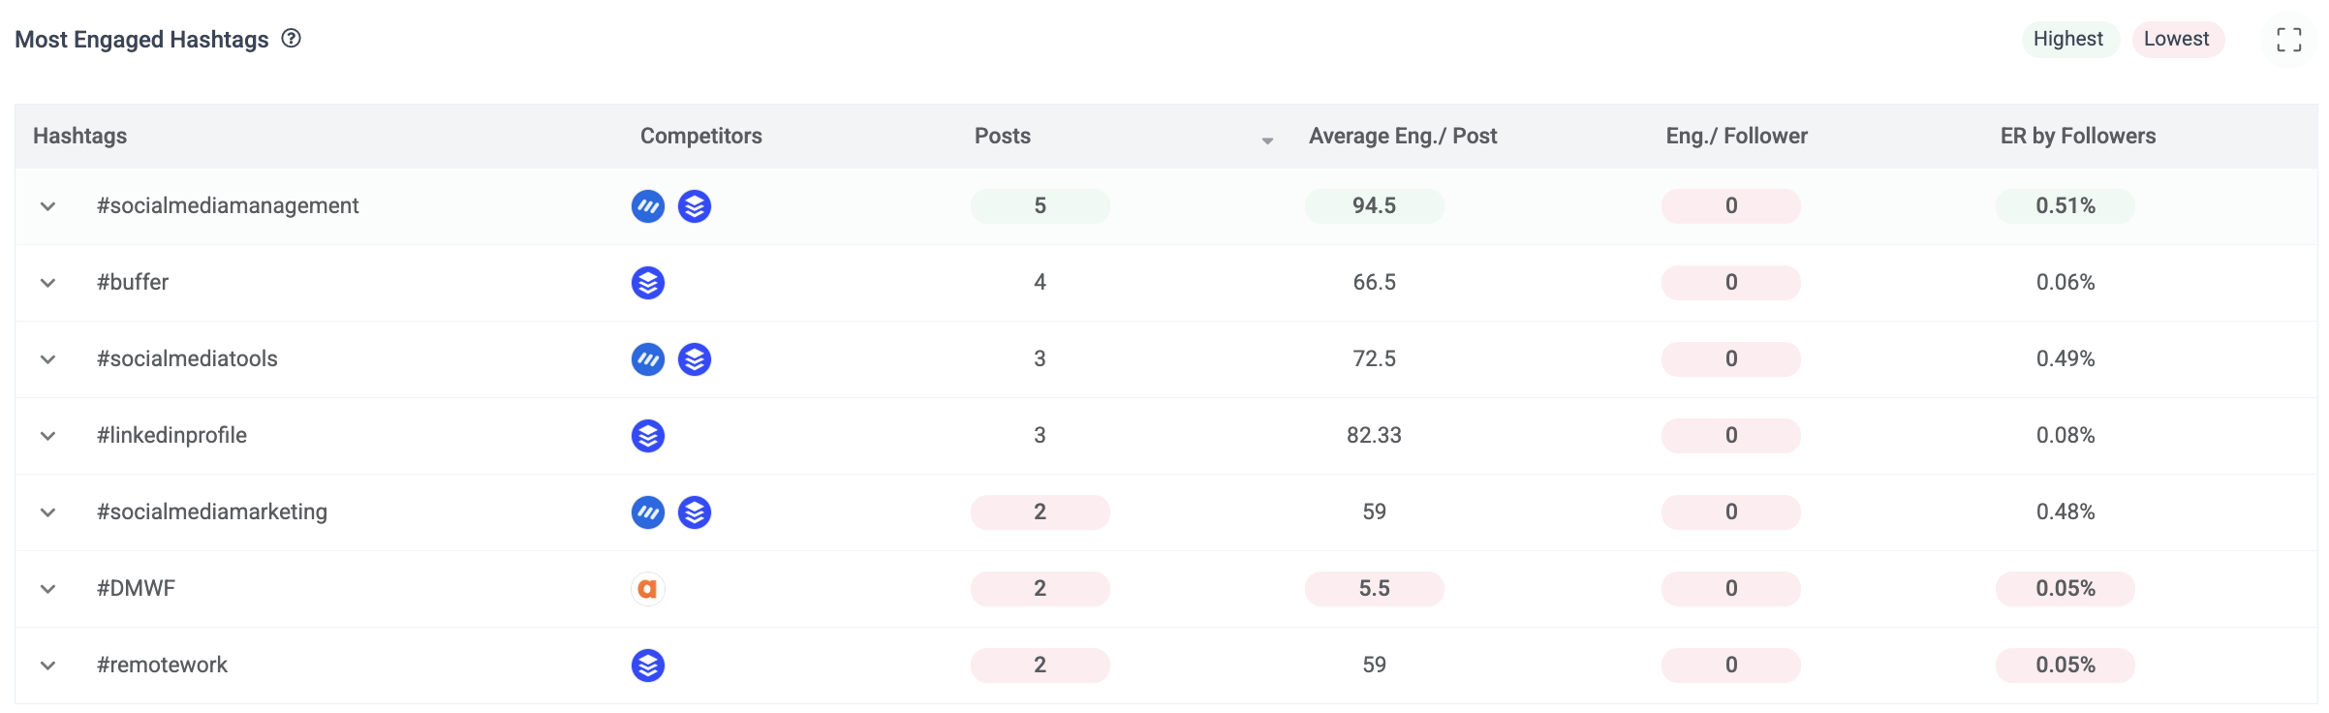Click Sendible icon in #socialmediamarketing row
The height and width of the screenshot is (713, 2329).
[x=648, y=512]
